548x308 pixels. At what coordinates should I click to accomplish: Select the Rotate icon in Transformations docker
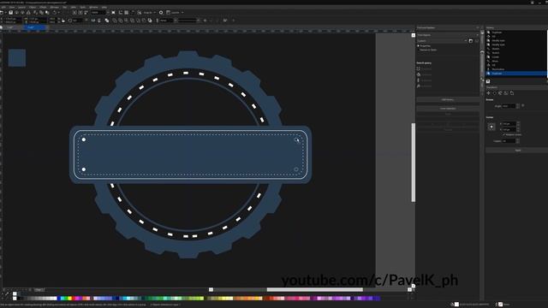click(x=494, y=93)
